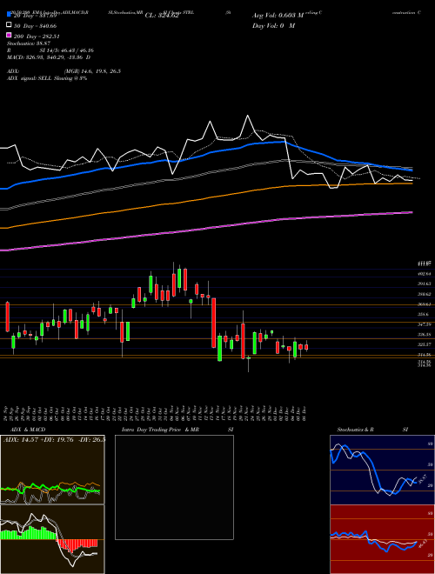This screenshot has width=435, height=574.
Task: Click the last red candlestick on the chart
Action: click(x=306, y=347)
